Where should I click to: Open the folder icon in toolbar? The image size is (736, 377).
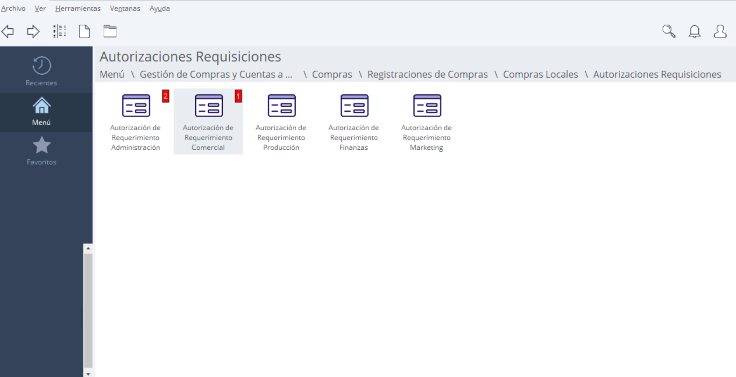click(110, 31)
